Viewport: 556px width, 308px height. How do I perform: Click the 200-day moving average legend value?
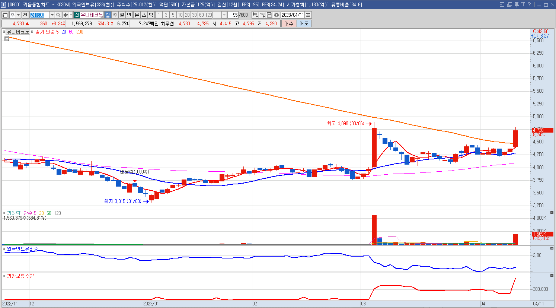click(x=80, y=32)
